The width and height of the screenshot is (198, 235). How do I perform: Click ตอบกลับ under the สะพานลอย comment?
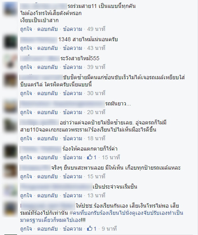tap(48, 176)
